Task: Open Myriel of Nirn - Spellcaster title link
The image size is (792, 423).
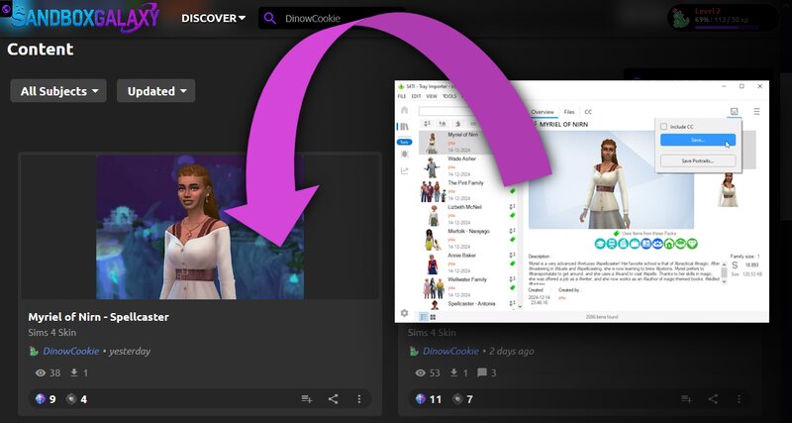Action: point(98,317)
